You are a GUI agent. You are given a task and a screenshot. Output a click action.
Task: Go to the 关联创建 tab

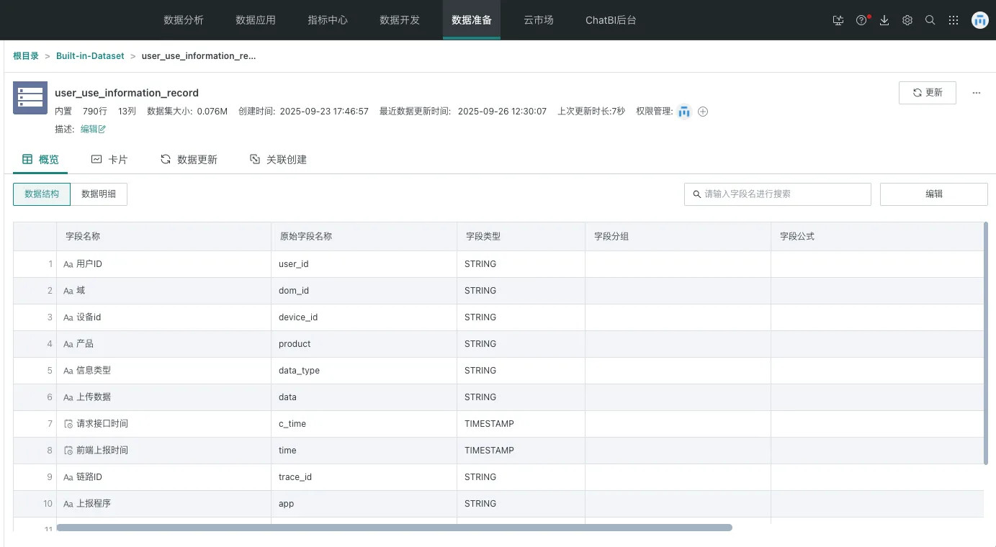[278, 160]
